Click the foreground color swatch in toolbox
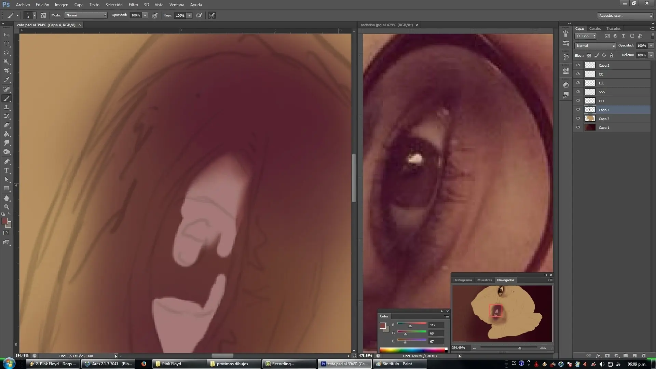 point(5,221)
